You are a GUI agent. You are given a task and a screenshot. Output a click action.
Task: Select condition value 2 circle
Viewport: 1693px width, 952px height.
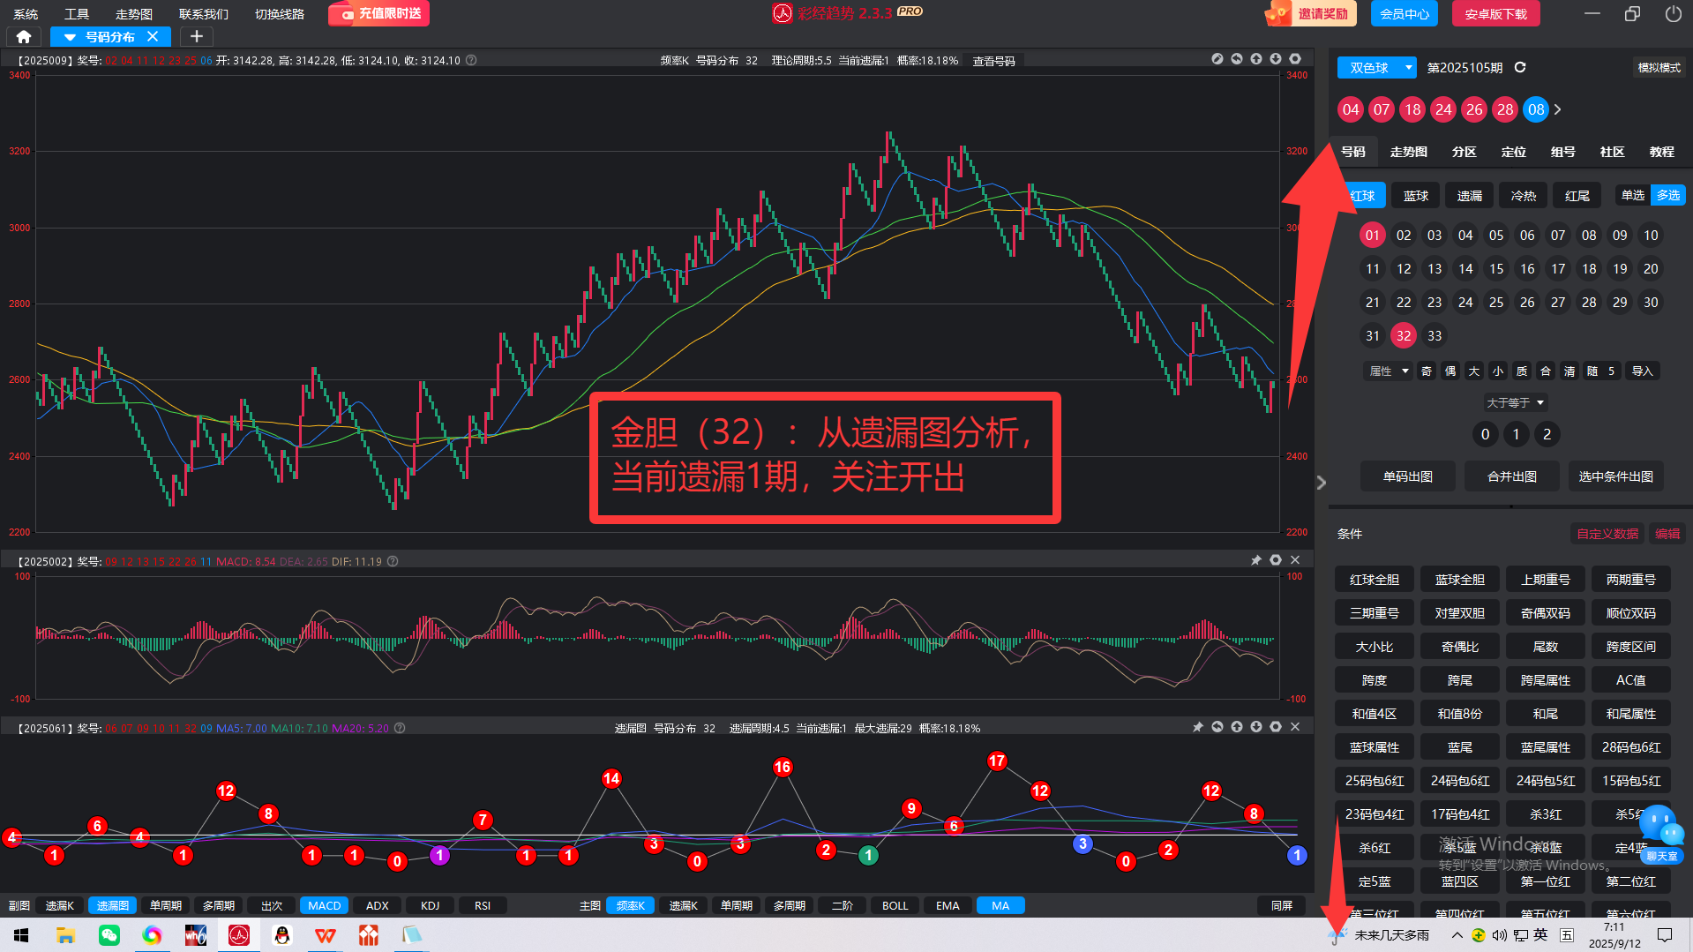[x=1547, y=434]
